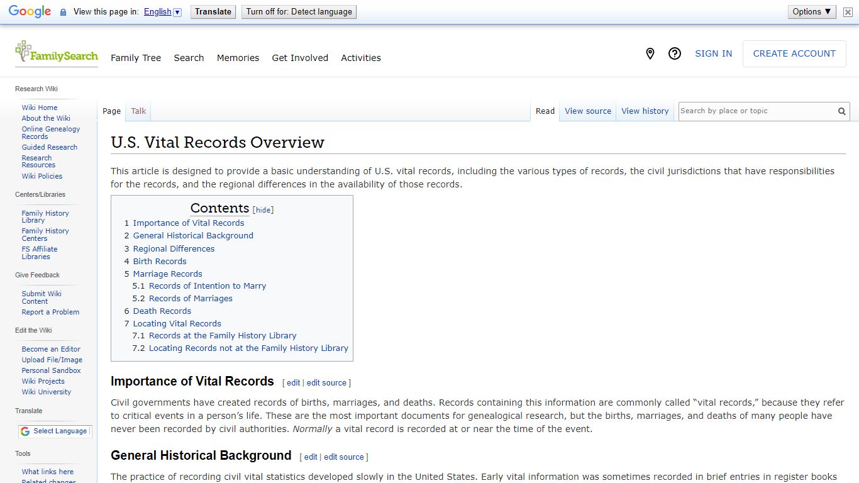Open the Search menu
Image resolution: width=859 pixels, height=483 pixels.
[189, 58]
